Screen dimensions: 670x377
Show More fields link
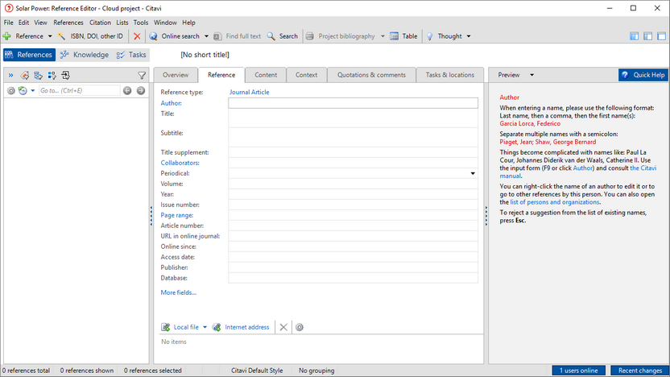click(178, 292)
